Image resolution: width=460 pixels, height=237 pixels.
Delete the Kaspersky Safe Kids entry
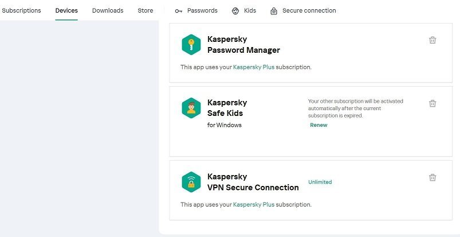click(433, 103)
